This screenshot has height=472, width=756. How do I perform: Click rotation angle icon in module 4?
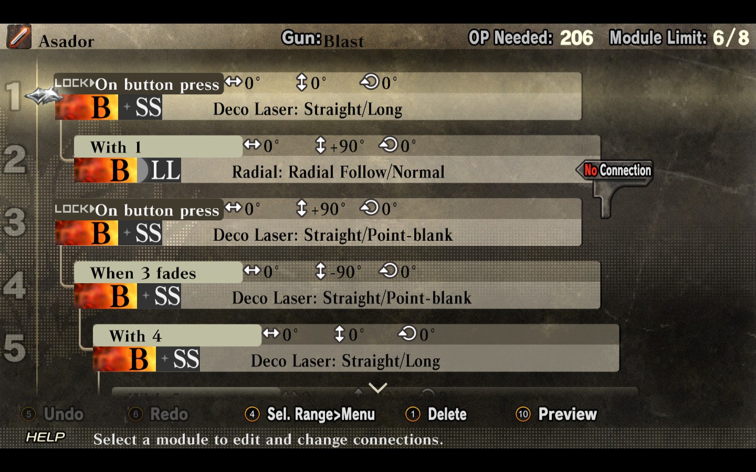click(389, 271)
